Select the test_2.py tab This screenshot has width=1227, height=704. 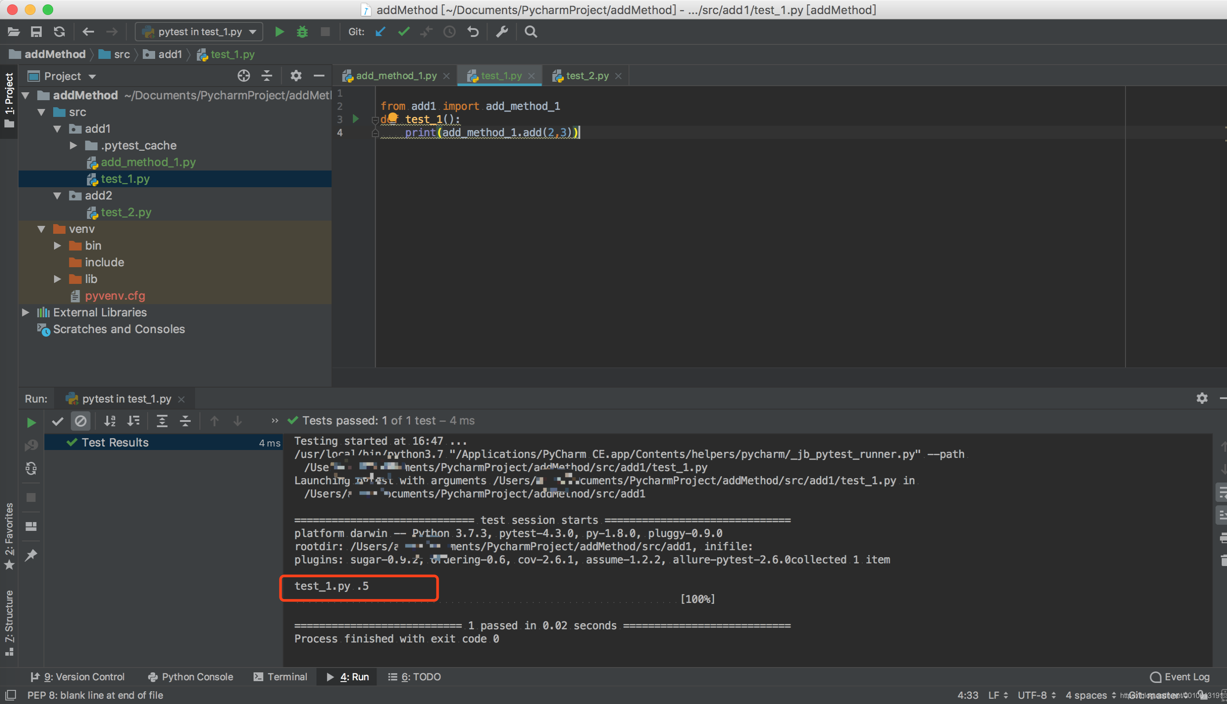coord(585,76)
